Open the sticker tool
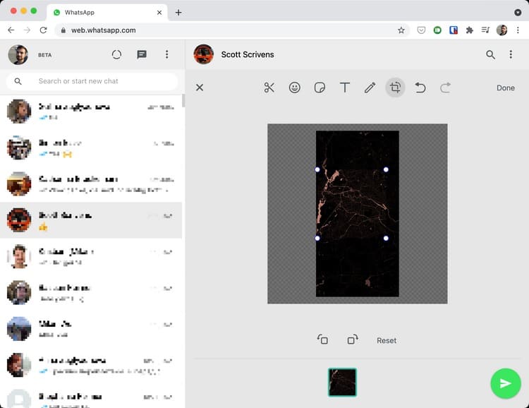Screen dimensions: 529x408 click(x=320, y=88)
